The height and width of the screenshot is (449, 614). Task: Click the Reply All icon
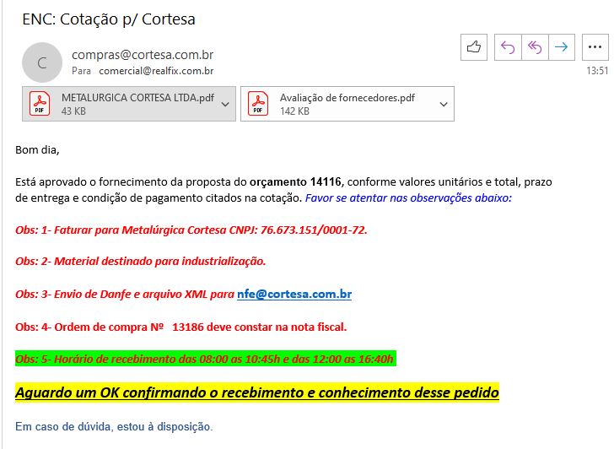pos(534,47)
